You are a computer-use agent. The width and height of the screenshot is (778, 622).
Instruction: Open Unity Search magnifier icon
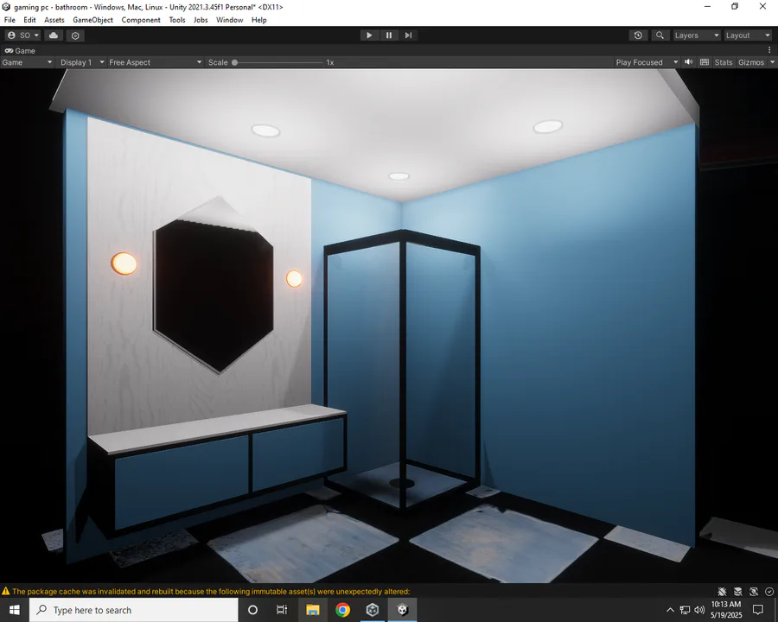click(x=660, y=35)
